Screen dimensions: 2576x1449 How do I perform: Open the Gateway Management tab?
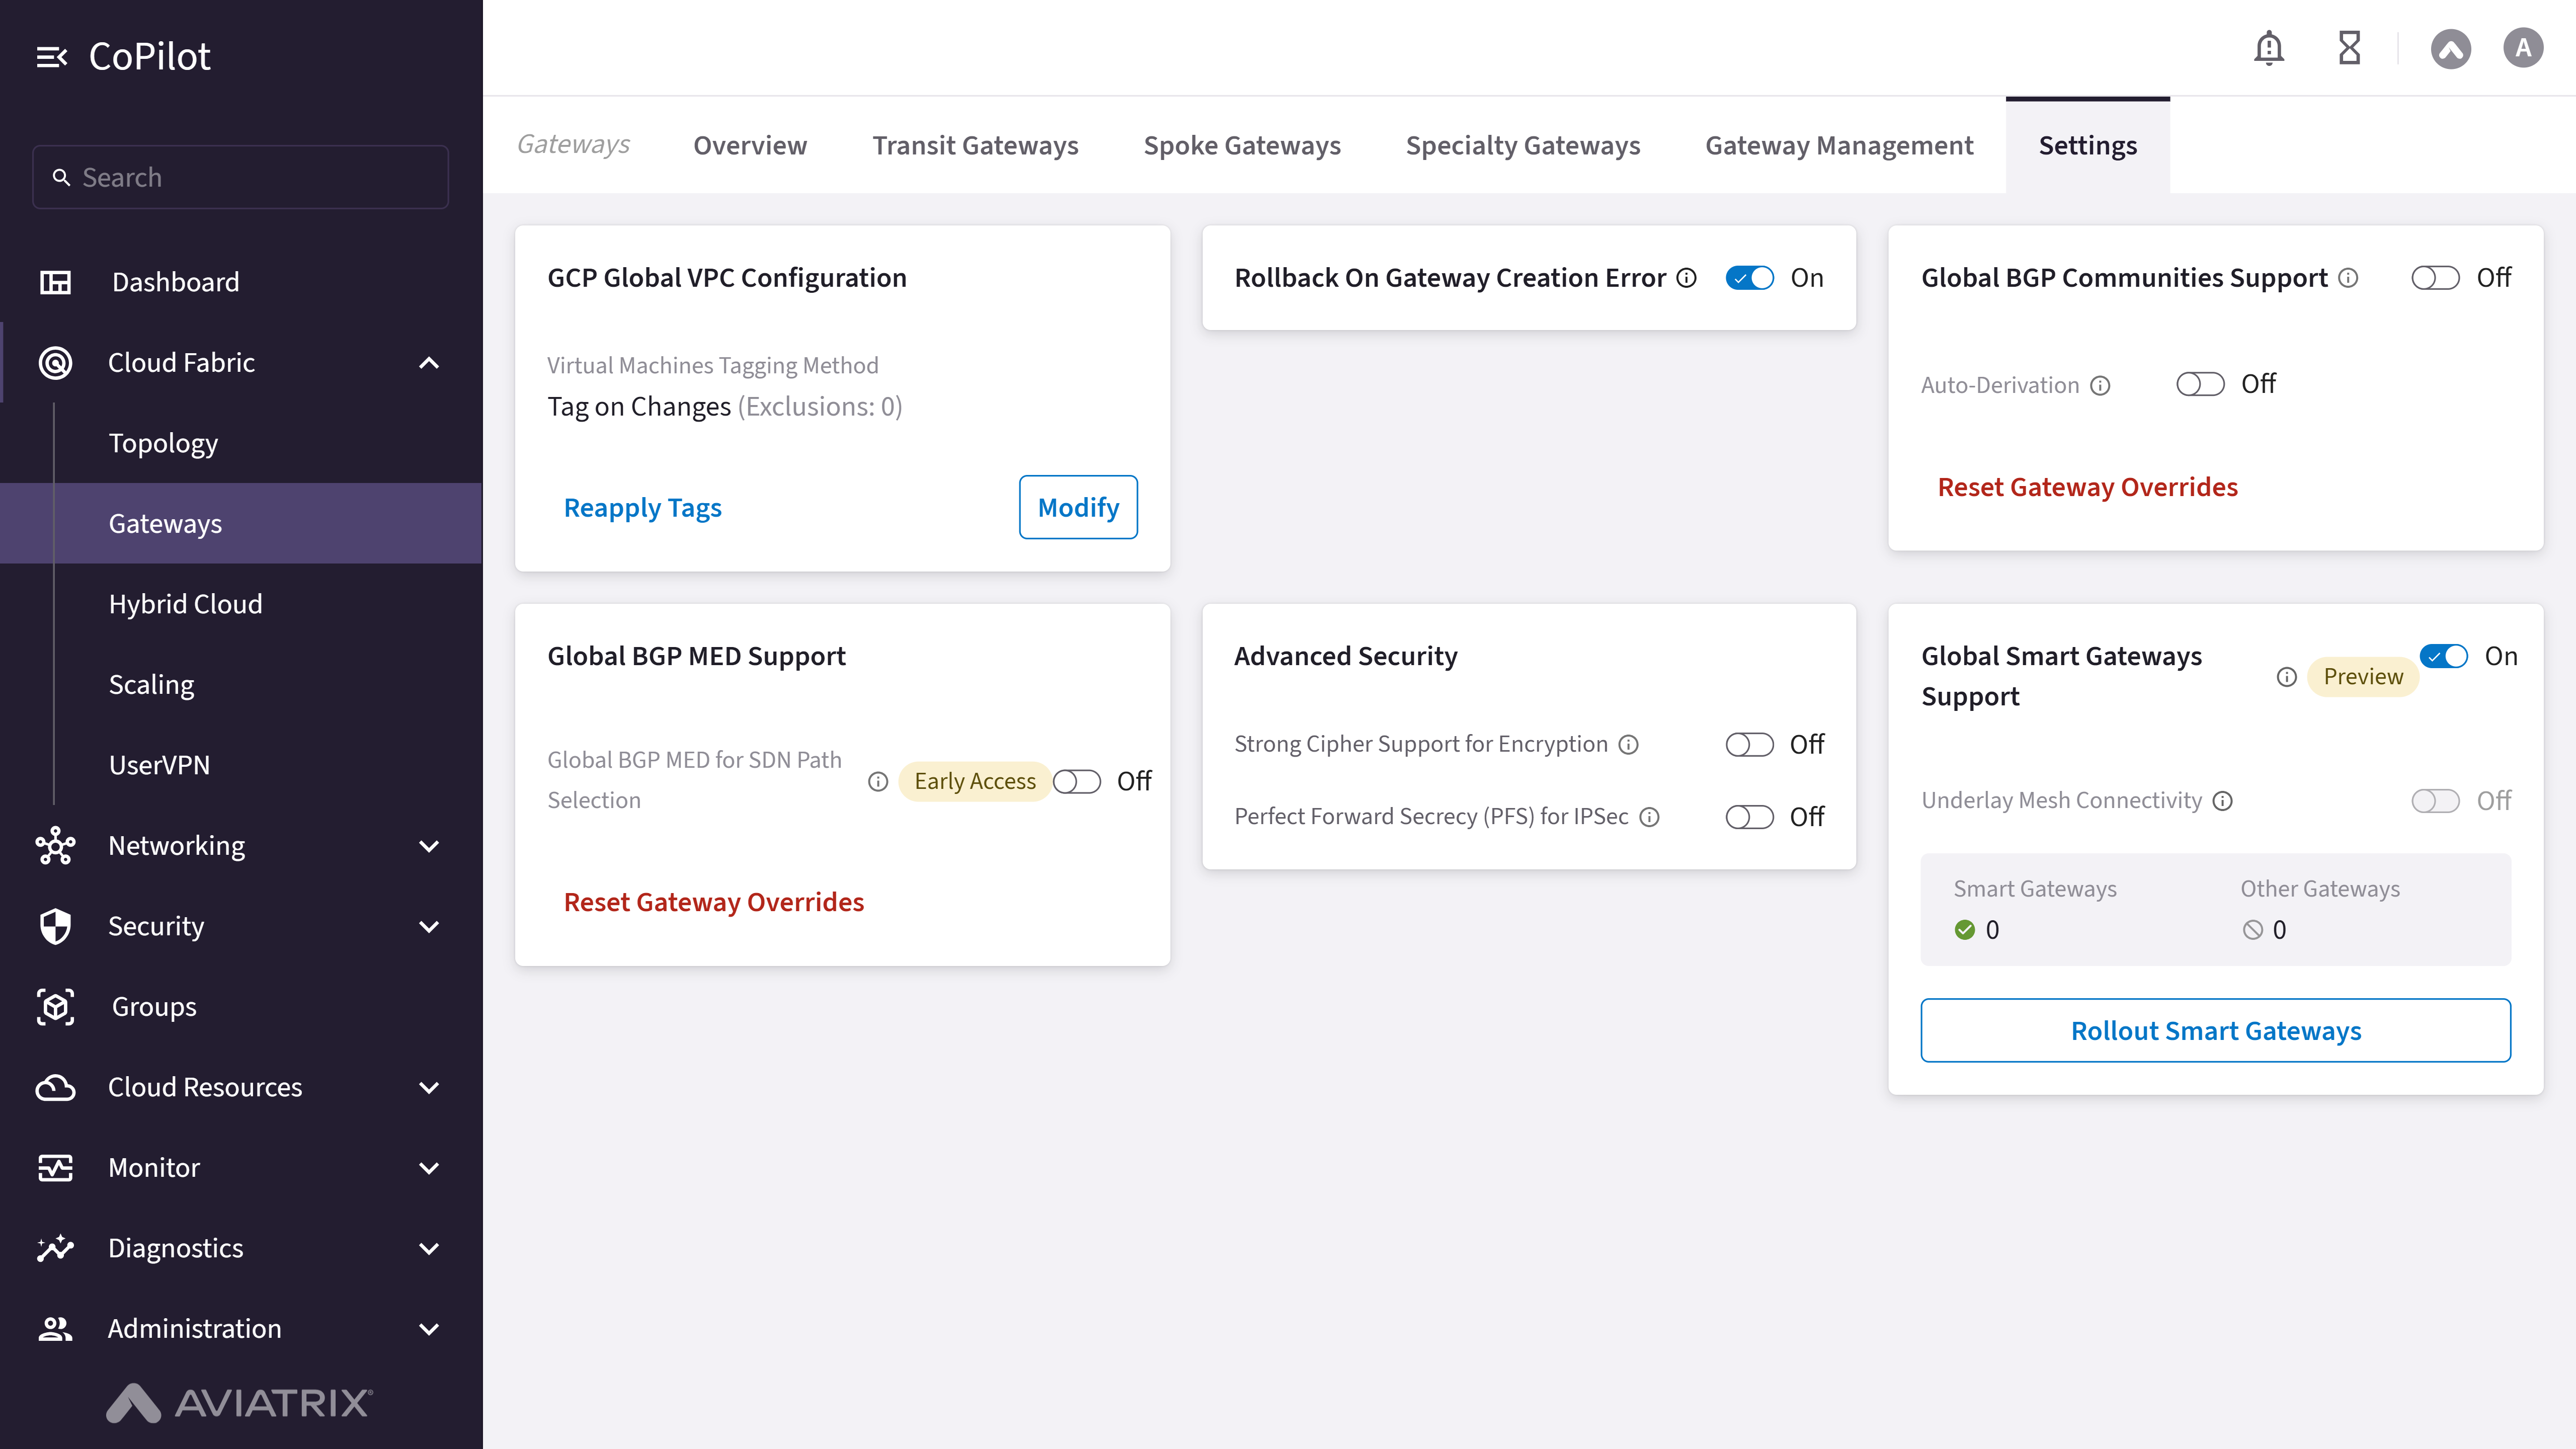tap(1839, 145)
